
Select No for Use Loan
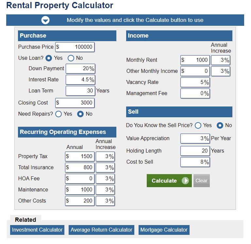coord(71,58)
